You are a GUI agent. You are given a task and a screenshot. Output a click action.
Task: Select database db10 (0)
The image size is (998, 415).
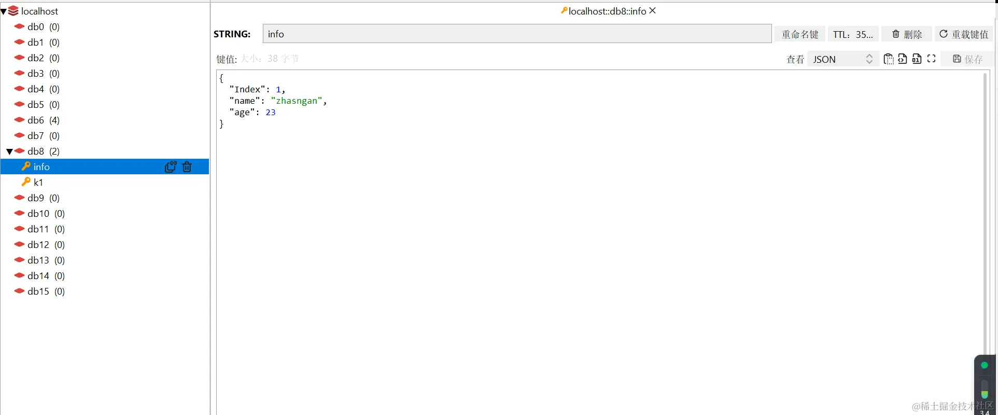pos(46,213)
